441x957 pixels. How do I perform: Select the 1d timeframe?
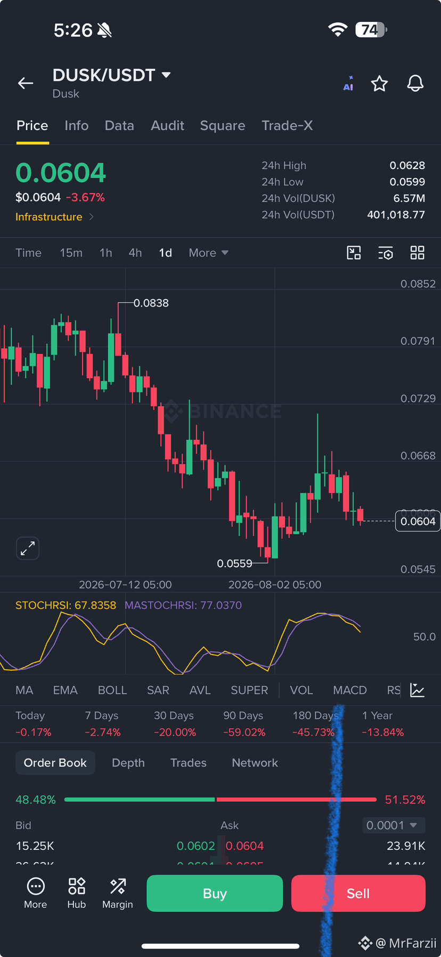[x=166, y=253]
